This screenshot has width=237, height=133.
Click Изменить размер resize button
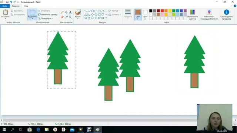[x=48, y=15]
